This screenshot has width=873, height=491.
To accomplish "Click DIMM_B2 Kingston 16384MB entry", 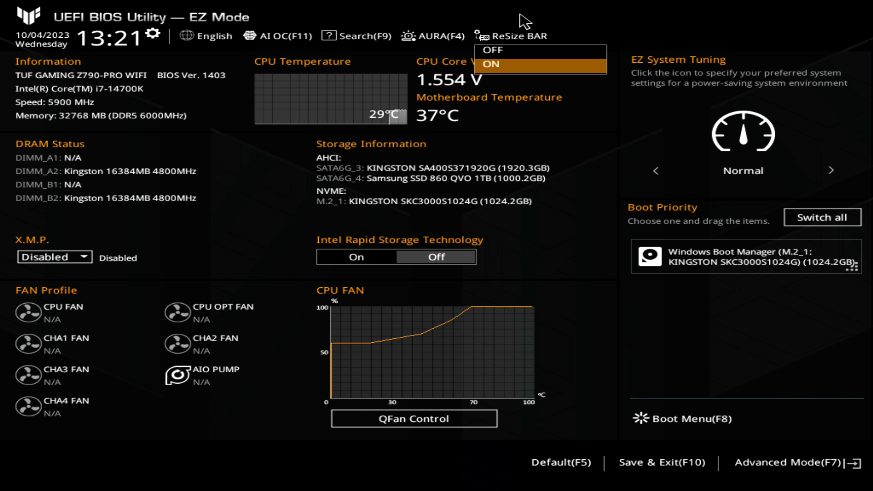I will coord(106,198).
